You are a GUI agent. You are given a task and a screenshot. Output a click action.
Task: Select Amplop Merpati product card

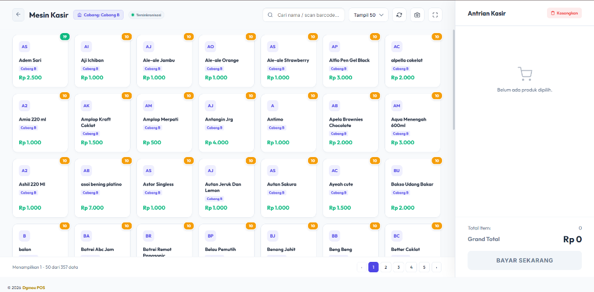click(x=164, y=123)
